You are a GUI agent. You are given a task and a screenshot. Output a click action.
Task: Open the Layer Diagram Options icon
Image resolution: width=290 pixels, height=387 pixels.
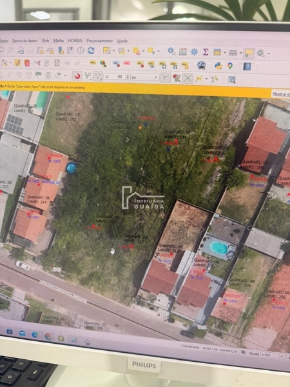point(103,64)
